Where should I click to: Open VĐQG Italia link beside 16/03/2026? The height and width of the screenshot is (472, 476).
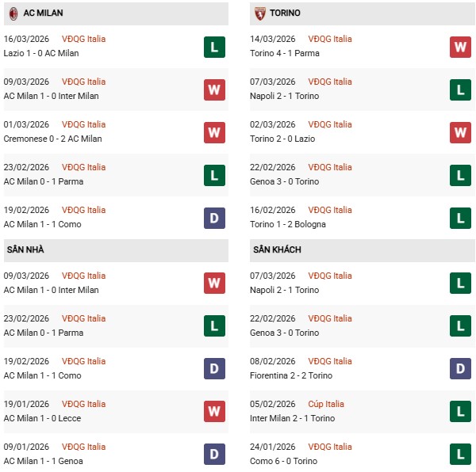[83, 39]
